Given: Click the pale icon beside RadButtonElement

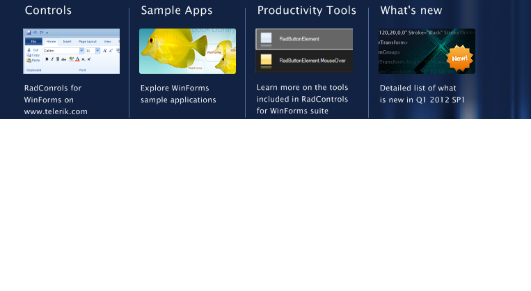Looking at the screenshot, I should pos(267,40).
